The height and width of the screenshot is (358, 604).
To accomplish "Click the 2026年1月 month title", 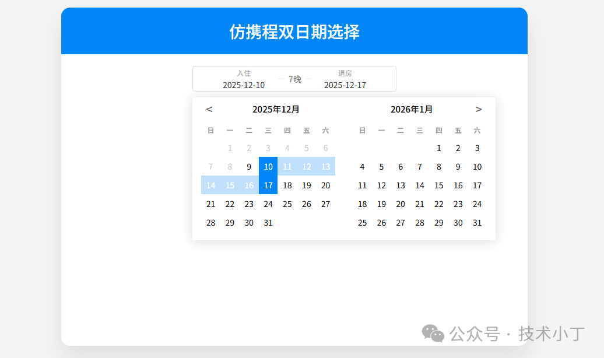I will (x=412, y=110).
